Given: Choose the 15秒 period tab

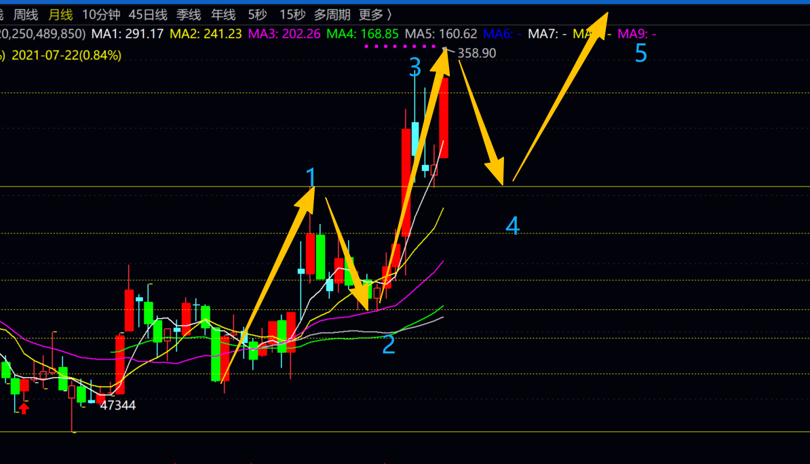Looking at the screenshot, I should (292, 14).
